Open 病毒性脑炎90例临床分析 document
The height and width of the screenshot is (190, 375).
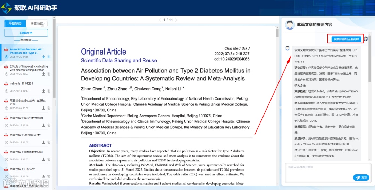(x=26, y=138)
